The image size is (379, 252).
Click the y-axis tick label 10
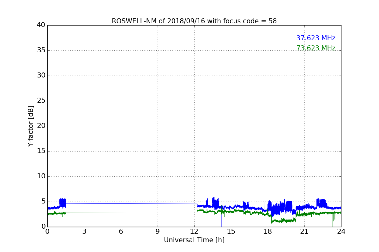[x=41, y=176]
